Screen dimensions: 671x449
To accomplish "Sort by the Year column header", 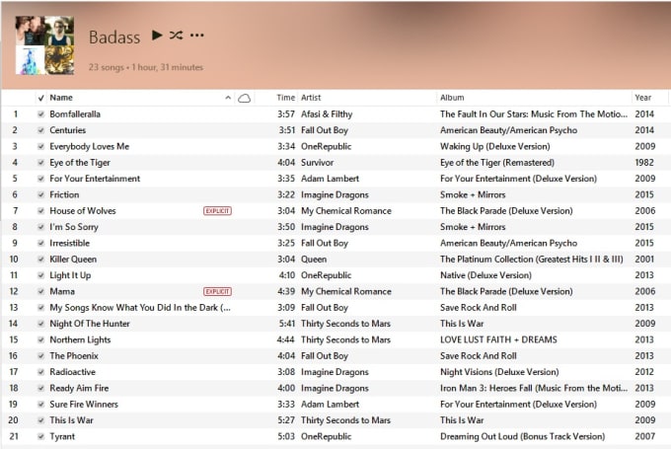I will 642,98.
